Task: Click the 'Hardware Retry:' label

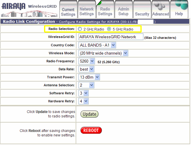Action: coord(61,101)
